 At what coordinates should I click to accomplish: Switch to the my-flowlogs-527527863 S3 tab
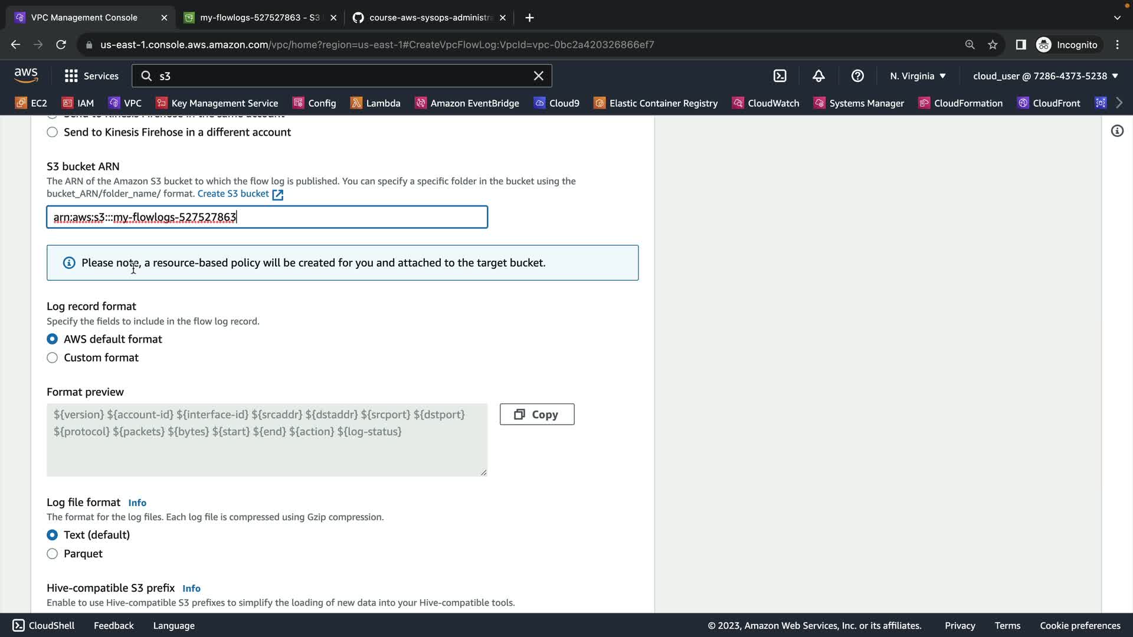[x=258, y=18]
